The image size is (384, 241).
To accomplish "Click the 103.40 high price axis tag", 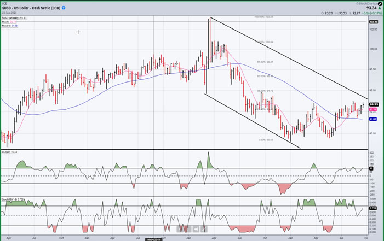I will (x=374, y=21).
